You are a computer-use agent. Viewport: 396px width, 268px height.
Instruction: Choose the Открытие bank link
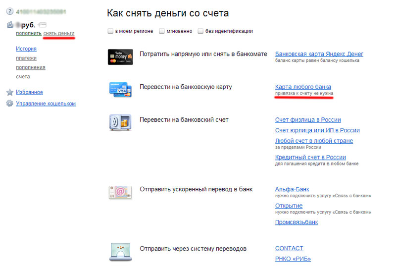(289, 206)
